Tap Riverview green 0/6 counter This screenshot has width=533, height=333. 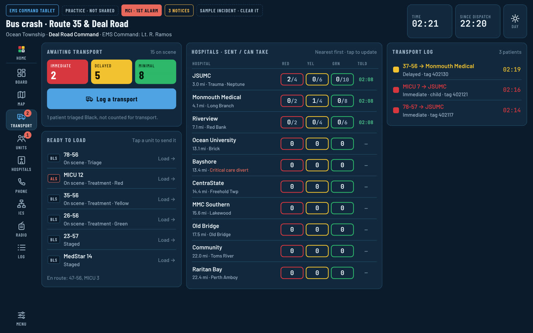[x=342, y=122]
